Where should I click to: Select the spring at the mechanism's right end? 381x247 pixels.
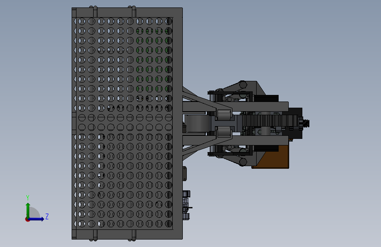point(306,123)
